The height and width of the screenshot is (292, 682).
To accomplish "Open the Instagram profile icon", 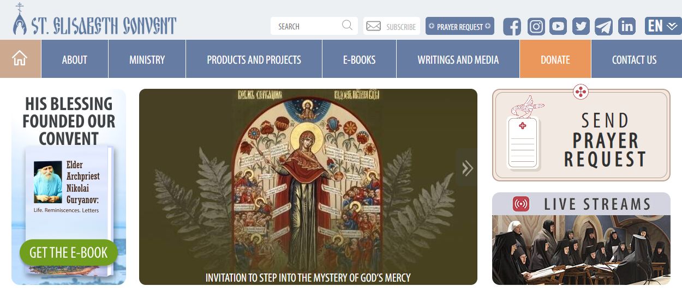I will click(x=536, y=26).
